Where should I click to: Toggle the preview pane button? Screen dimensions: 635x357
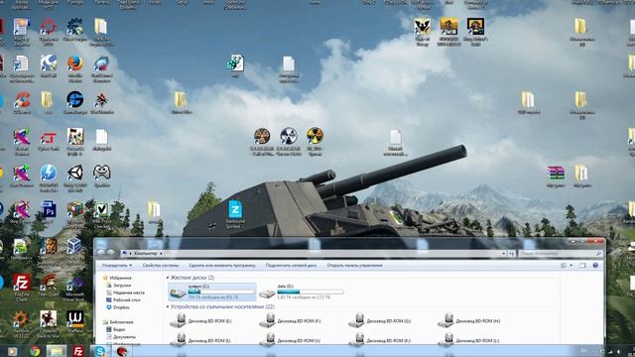click(582, 266)
